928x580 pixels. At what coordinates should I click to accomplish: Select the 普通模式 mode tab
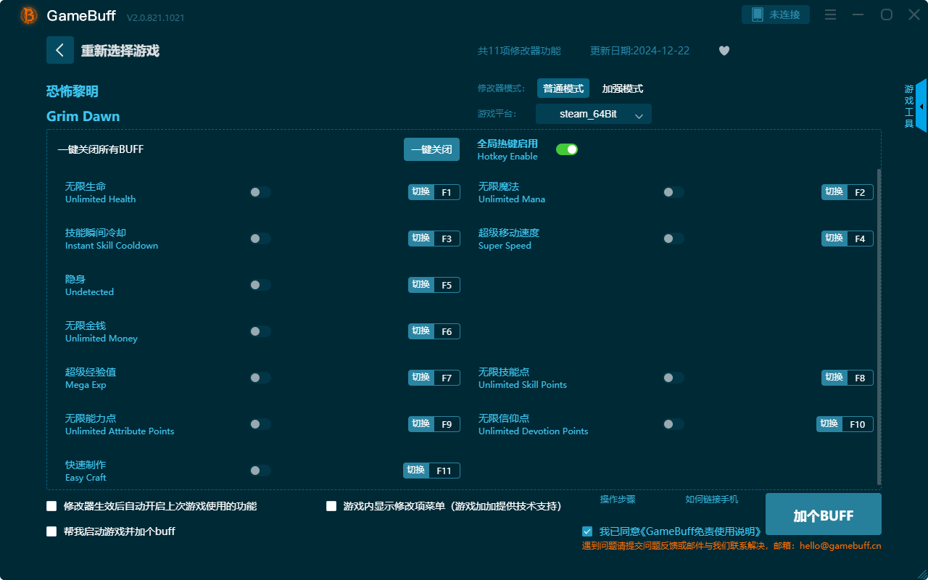coord(563,88)
